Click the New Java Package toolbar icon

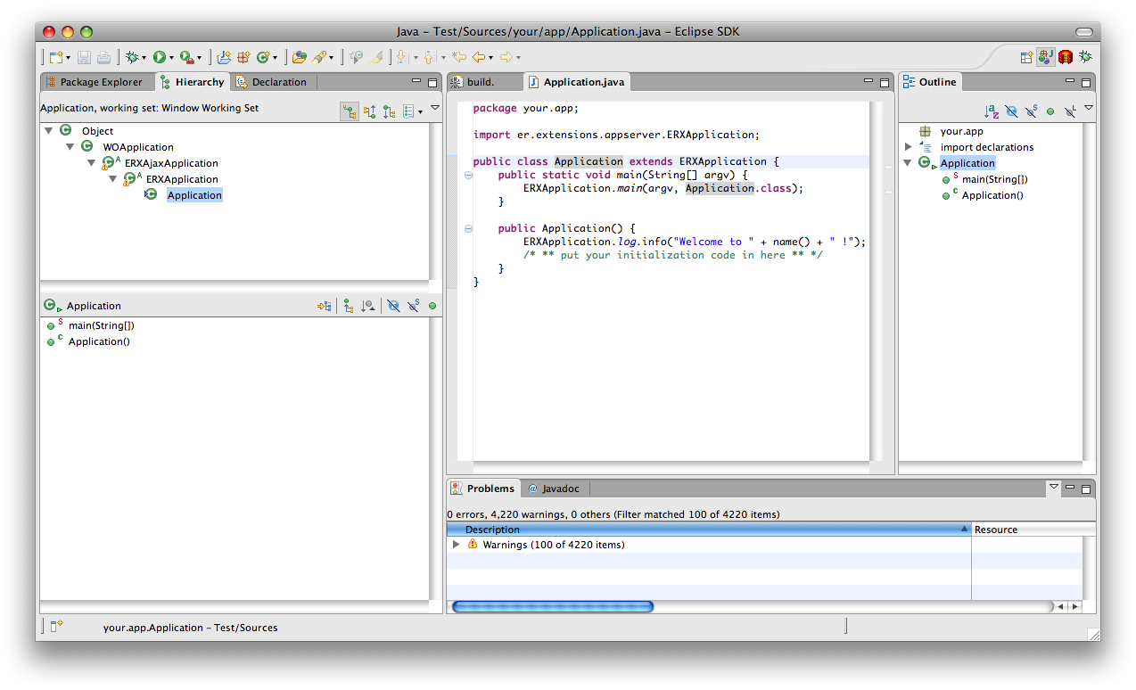pyautogui.click(x=243, y=57)
